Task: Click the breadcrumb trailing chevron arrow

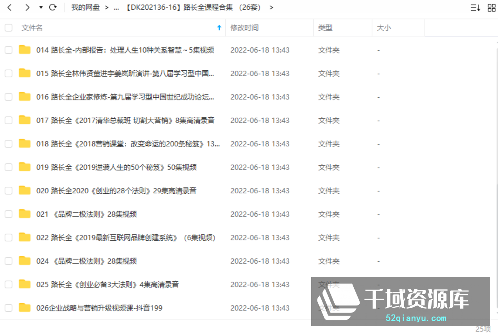Action: [x=272, y=7]
